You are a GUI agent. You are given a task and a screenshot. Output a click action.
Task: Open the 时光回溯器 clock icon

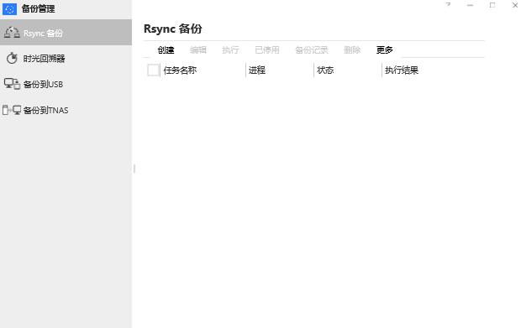click(x=12, y=59)
